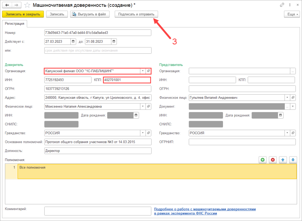The width and height of the screenshot is (302, 221).
Task: Click the Представитель ОГРНИП field
Action: pos(242,142)
